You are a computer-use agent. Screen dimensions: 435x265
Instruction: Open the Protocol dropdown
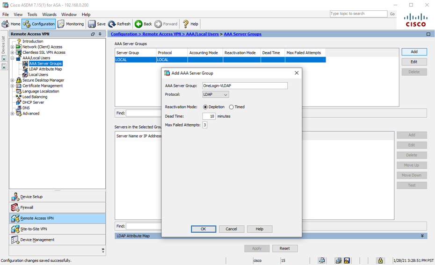216,94
